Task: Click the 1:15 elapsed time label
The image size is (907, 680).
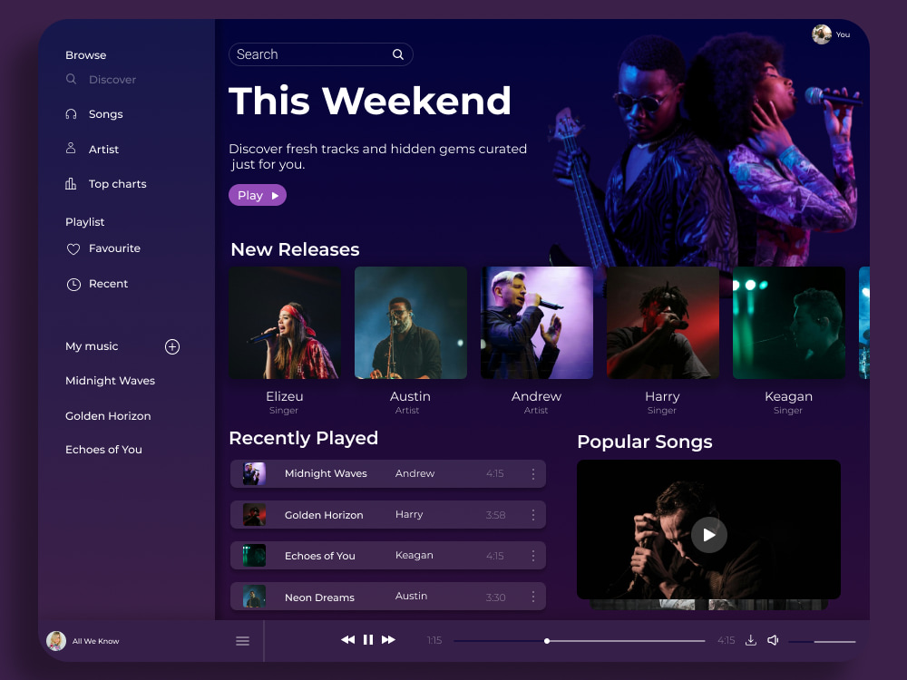Action: click(434, 640)
